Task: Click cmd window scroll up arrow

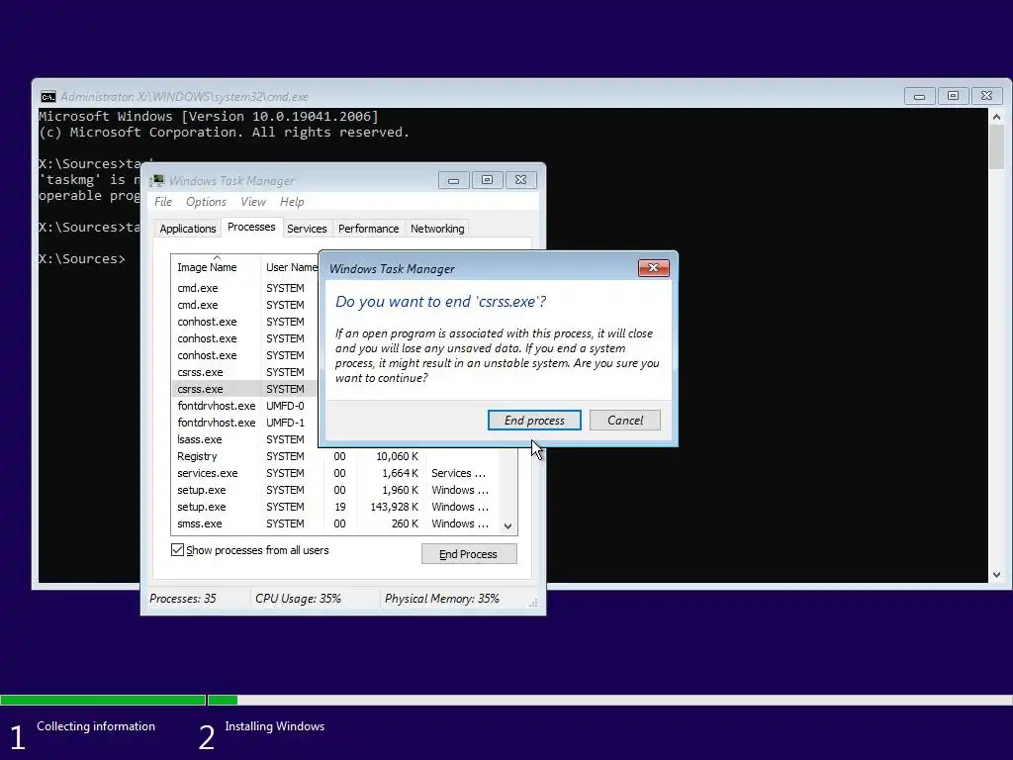Action: click(996, 117)
